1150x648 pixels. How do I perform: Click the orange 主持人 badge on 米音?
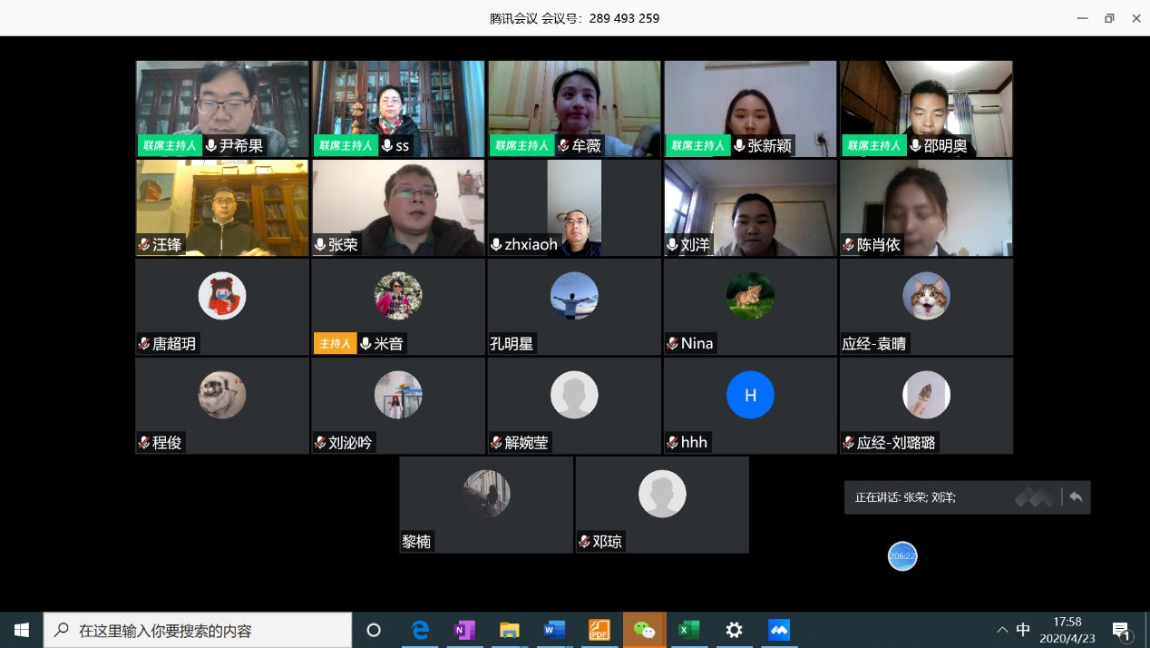(334, 343)
